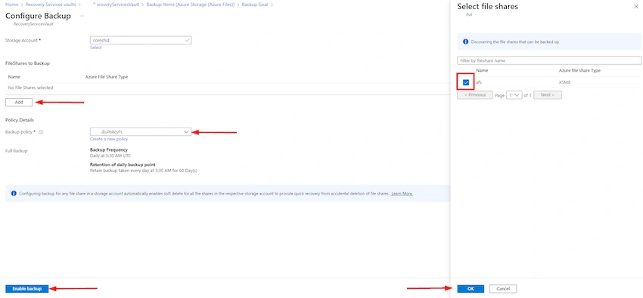This screenshot has width=643, height=298.
Task: Open Backup Goal breadcrumb
Action: click(255, 5)
